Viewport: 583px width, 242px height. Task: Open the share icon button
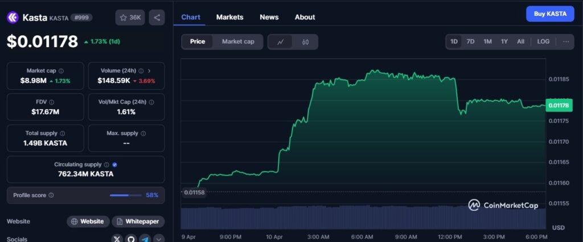[x=157, y=18]
